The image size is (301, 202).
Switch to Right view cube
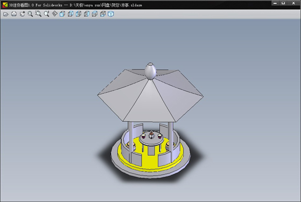87,14
